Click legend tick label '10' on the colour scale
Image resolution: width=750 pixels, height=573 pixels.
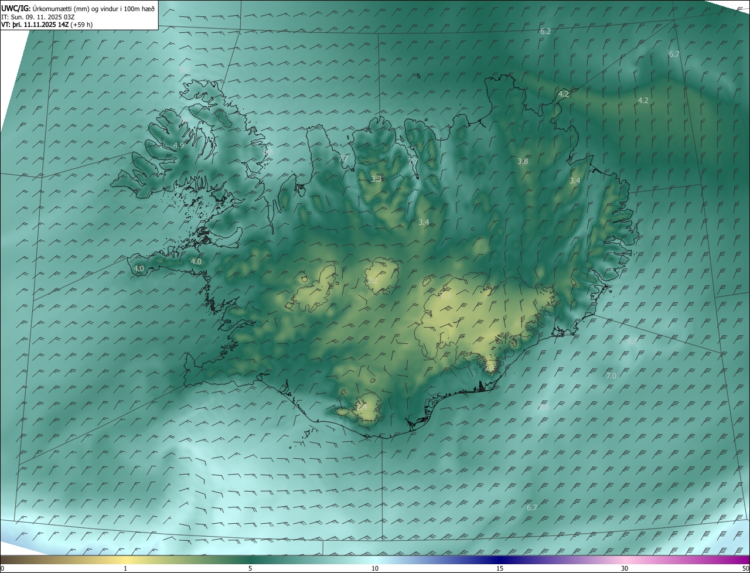375,568
